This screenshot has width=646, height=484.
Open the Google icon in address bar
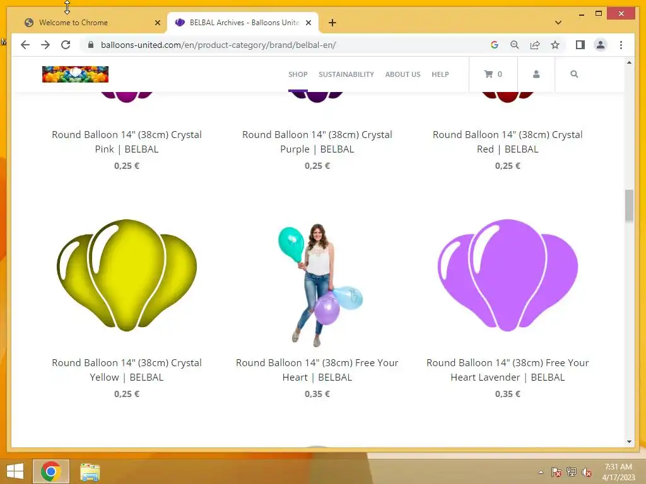click(495, 45)
